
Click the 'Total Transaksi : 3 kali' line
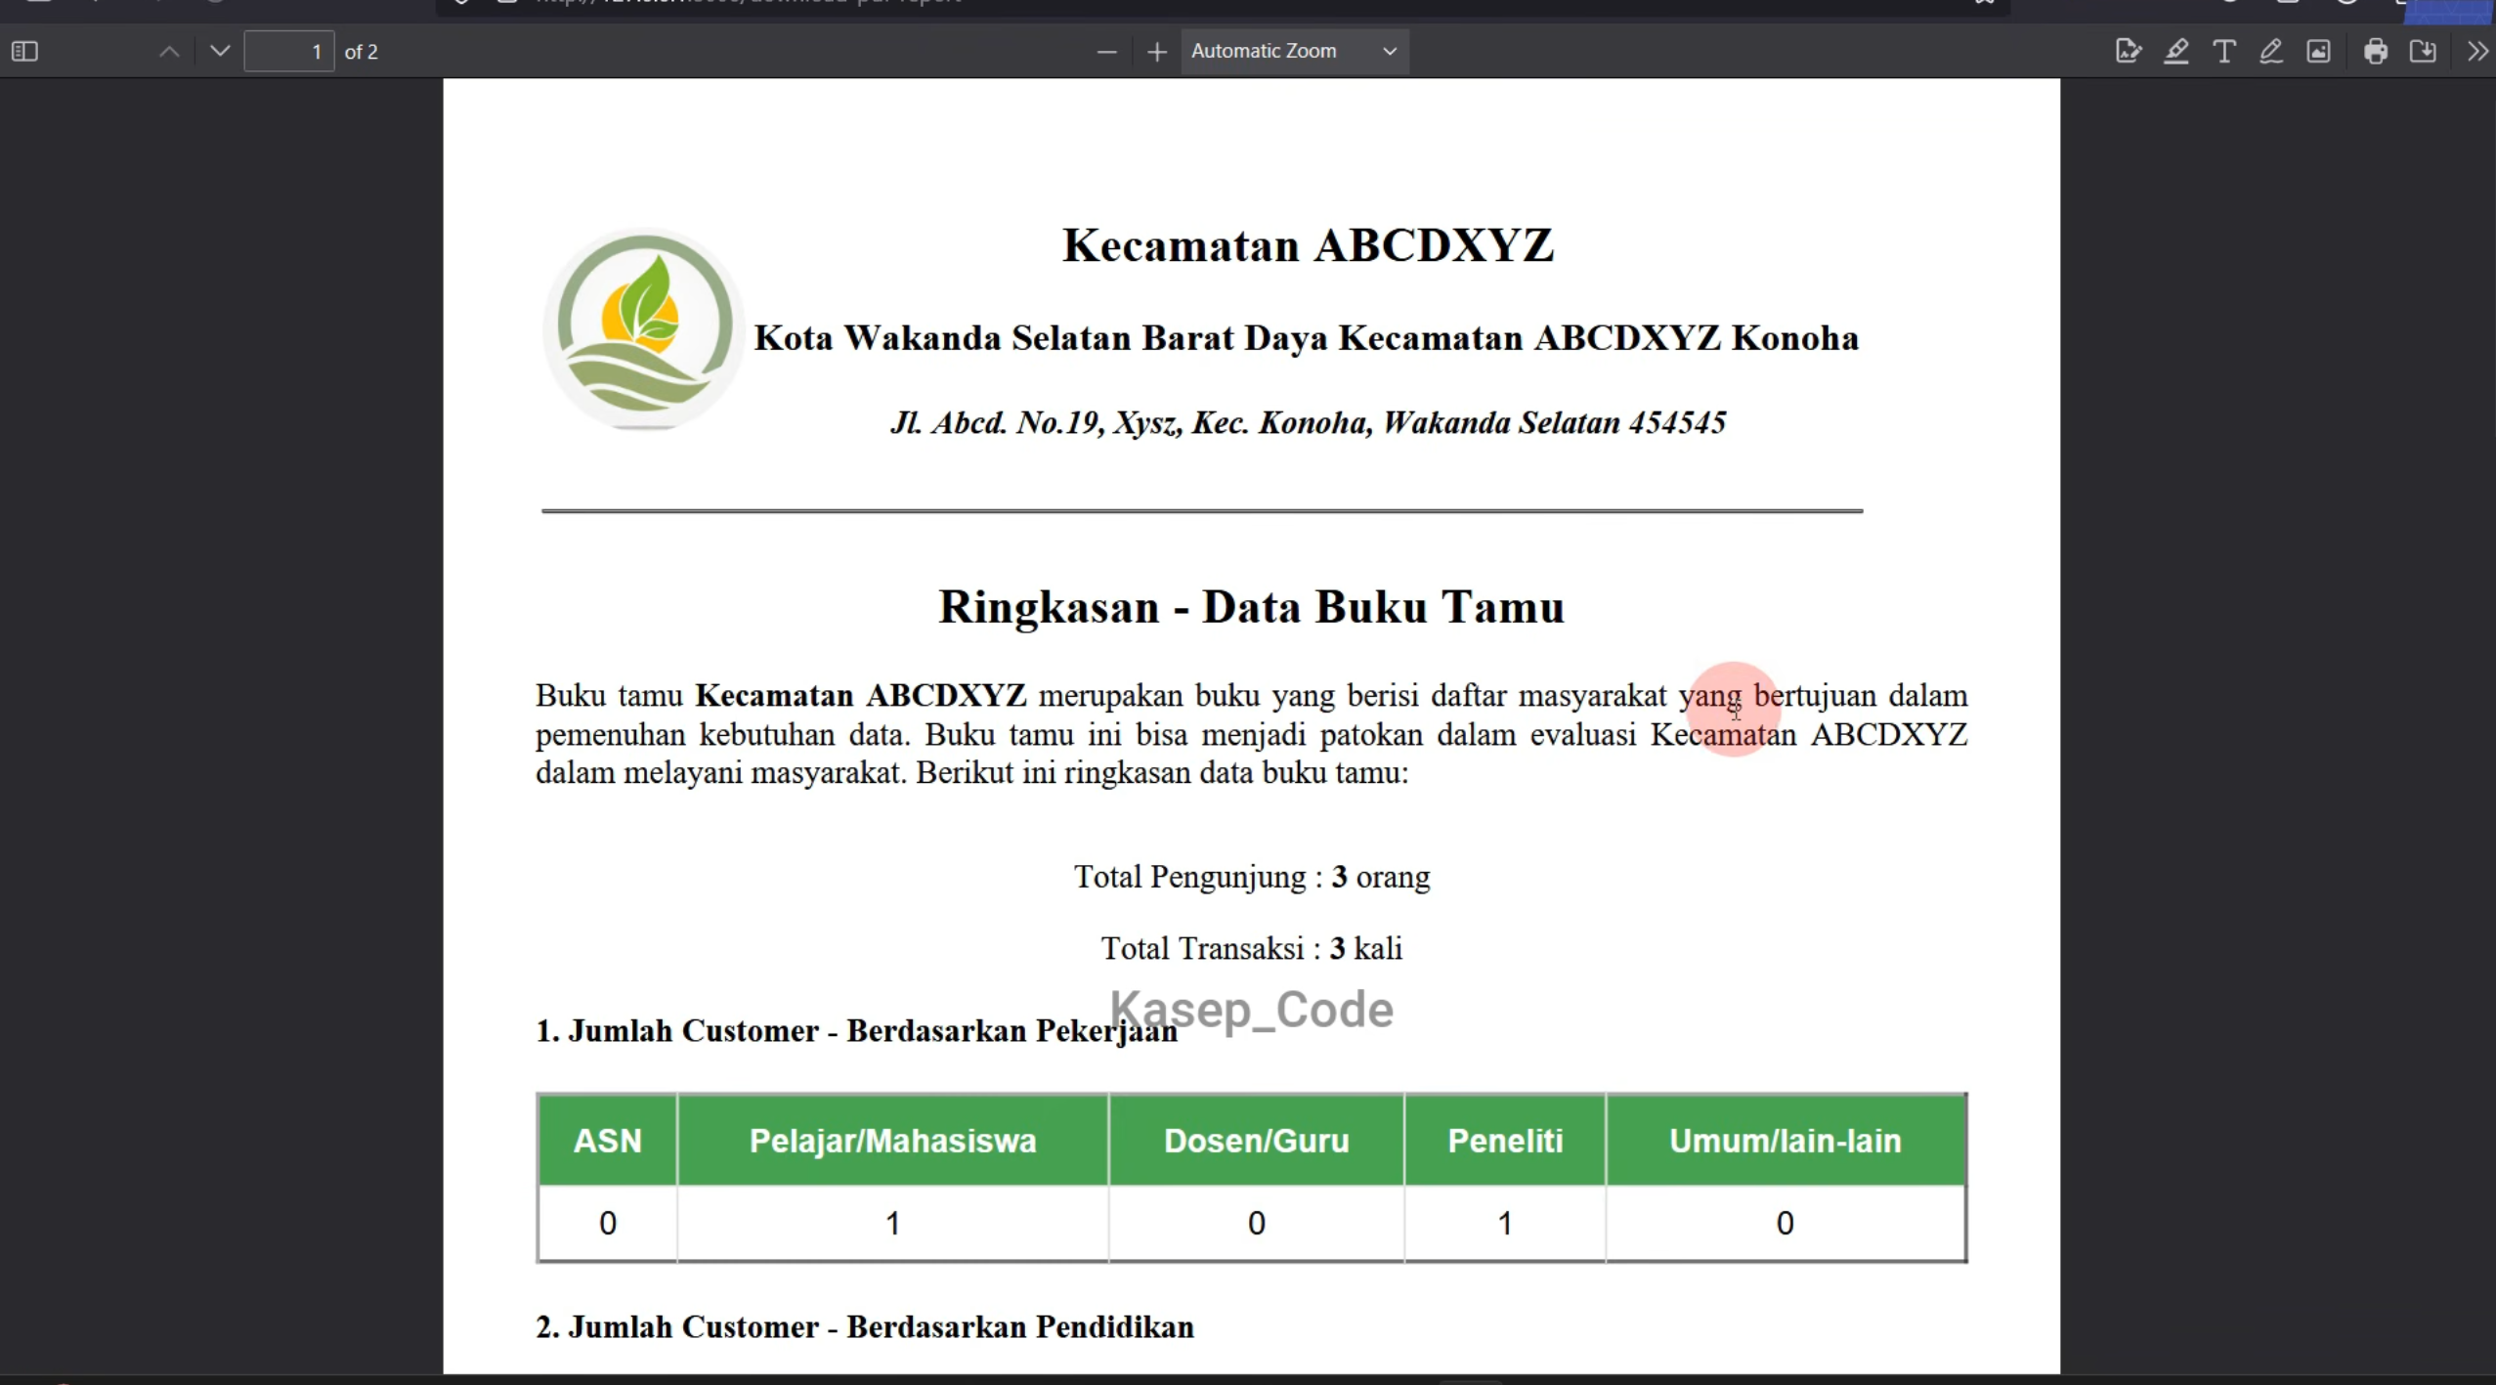tap(1252, 948)
